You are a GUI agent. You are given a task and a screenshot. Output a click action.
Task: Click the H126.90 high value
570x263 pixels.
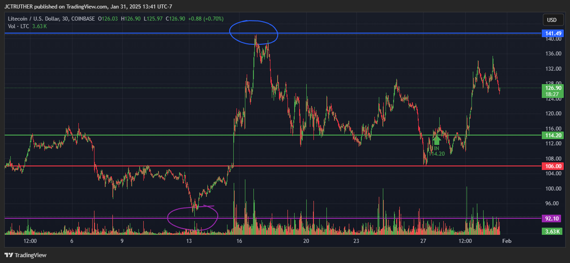coord(131,19)
